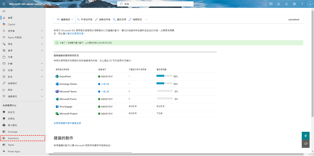
Task: Expand the 支援 support section
Action: (x=23, y=70)
